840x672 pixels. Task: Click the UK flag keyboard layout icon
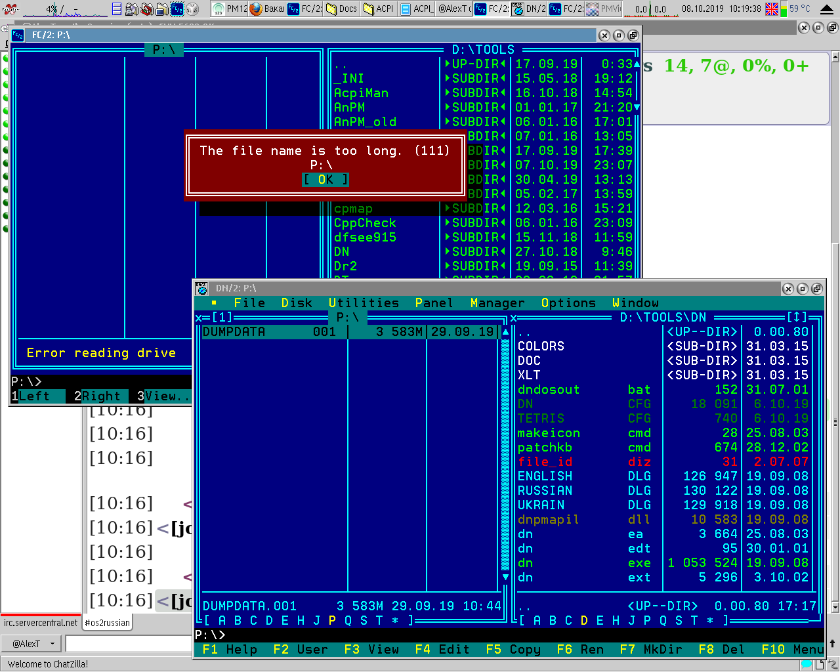[x=772, y=9]
